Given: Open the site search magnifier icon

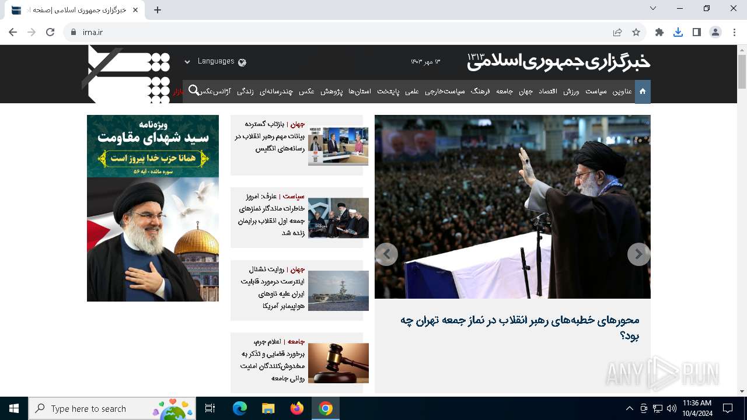Looking at the screenshot, I should pos(194,90).
